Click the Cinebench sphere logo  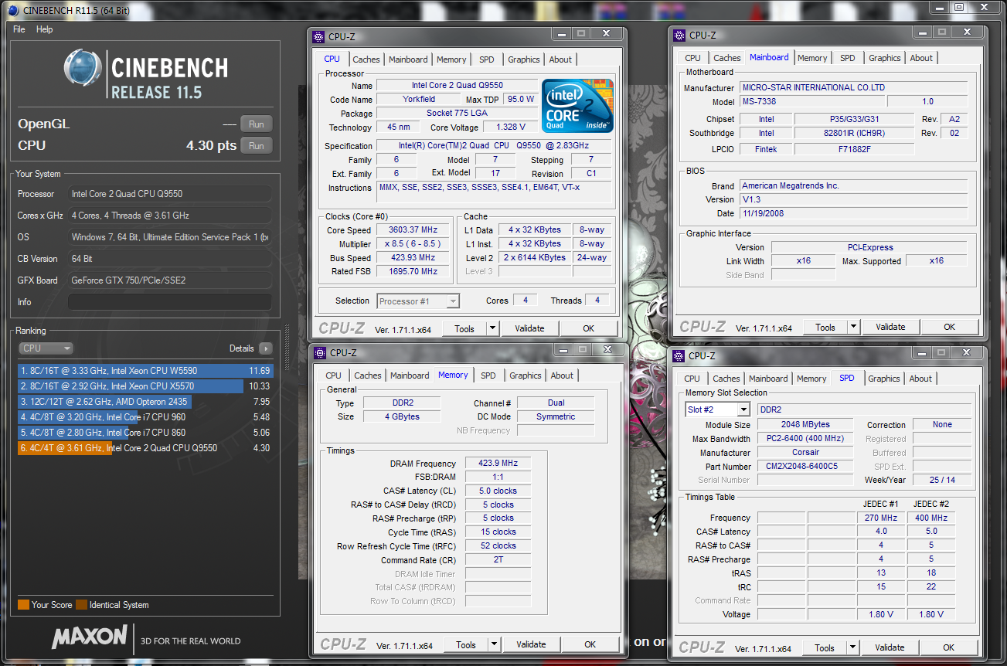(x=83, y=70)
